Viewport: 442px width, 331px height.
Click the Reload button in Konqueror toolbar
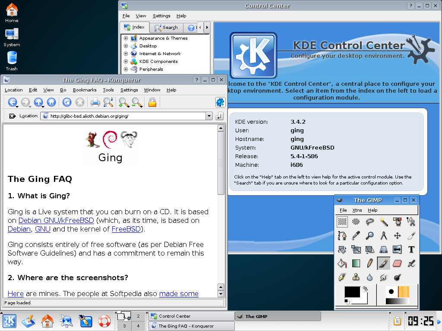(x=66, y=102)
